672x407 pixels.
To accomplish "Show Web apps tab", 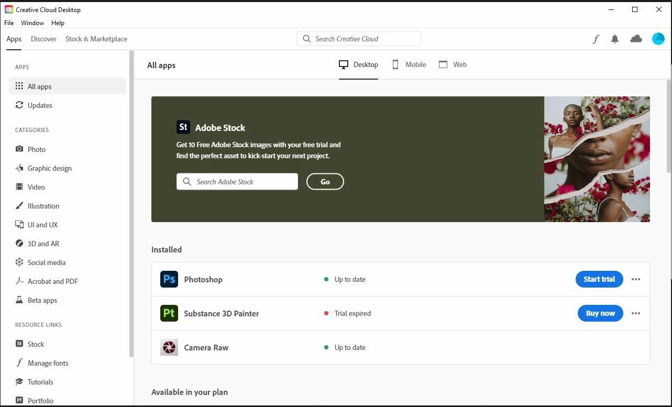I will click(x=453, y=64).
